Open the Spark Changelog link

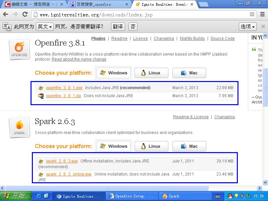(224, 117)
